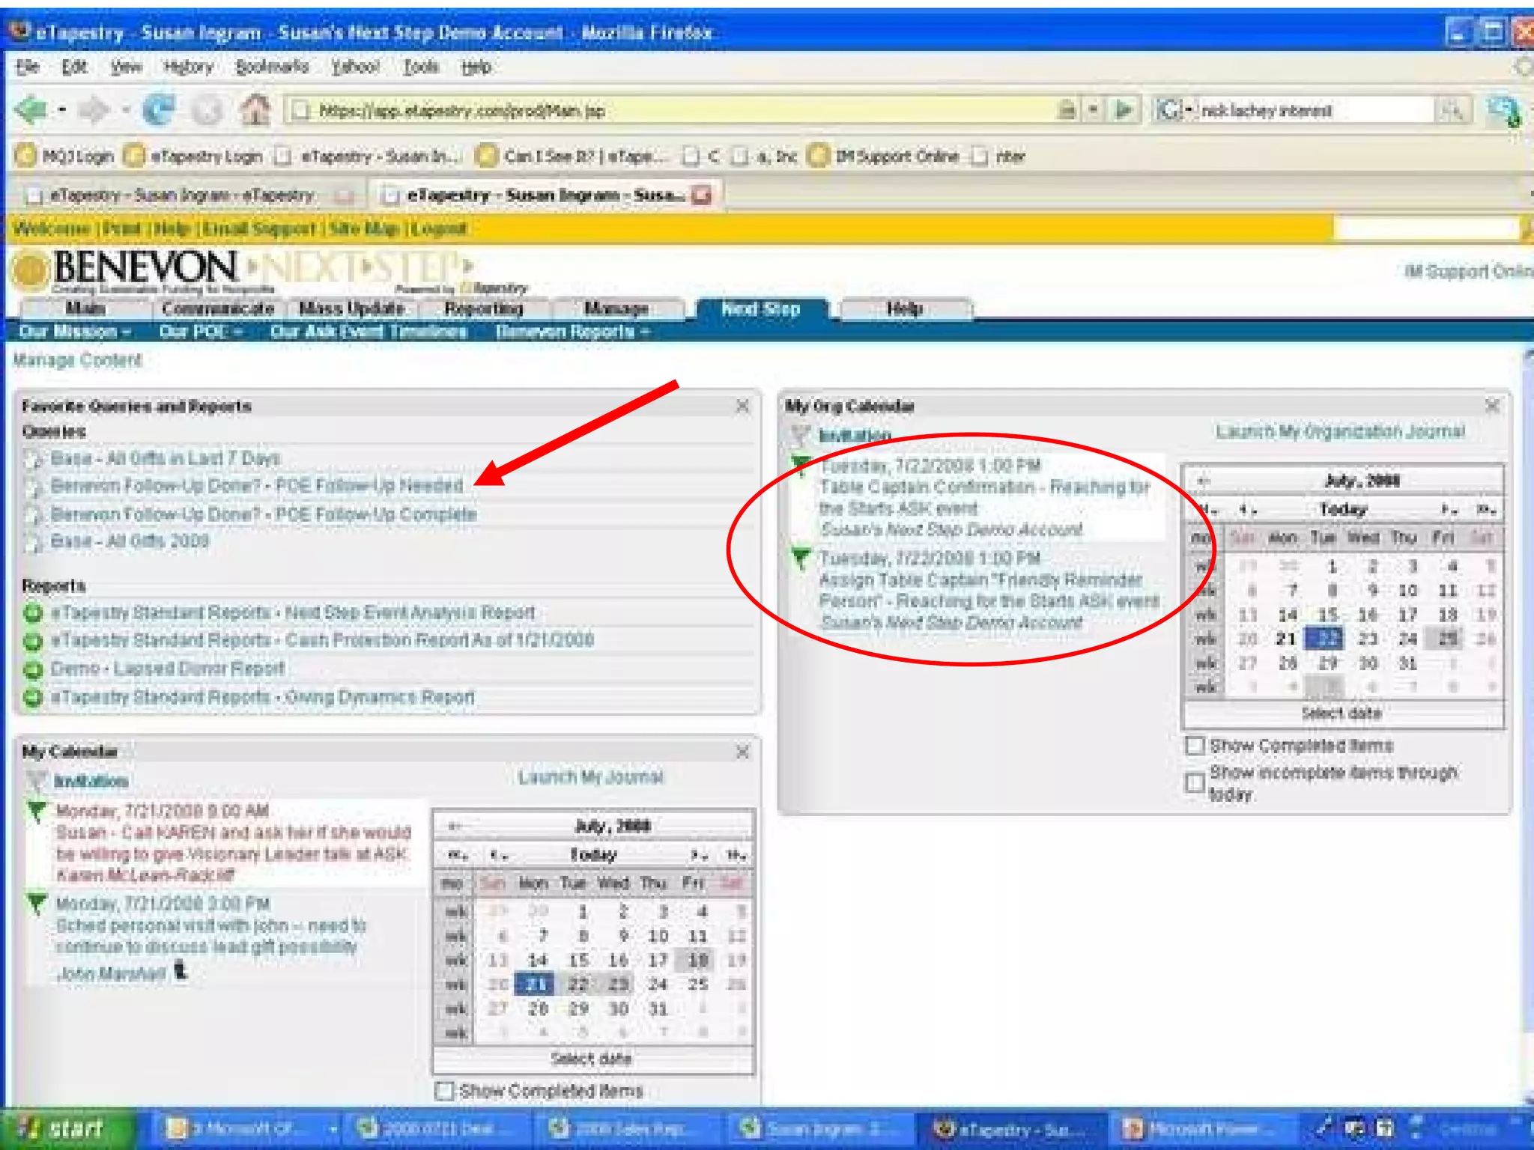
Task: Switch to the Reporting tab
Action: (483, 308)
